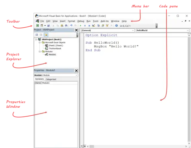Close the Project - VBAProject panel
The height and width of the screenshot is (148, 191).
coord(76,30)
